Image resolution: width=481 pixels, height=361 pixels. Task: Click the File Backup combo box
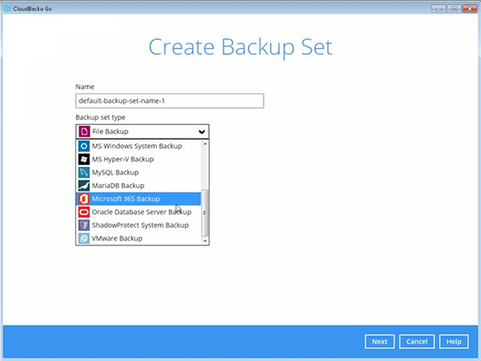click(x=142, y=132)
